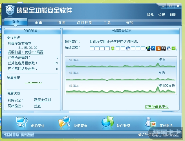Click virus database version 21.45.00.00
Image resolution: width=185 pixels, height=141 pixels.
coord(28,48)
